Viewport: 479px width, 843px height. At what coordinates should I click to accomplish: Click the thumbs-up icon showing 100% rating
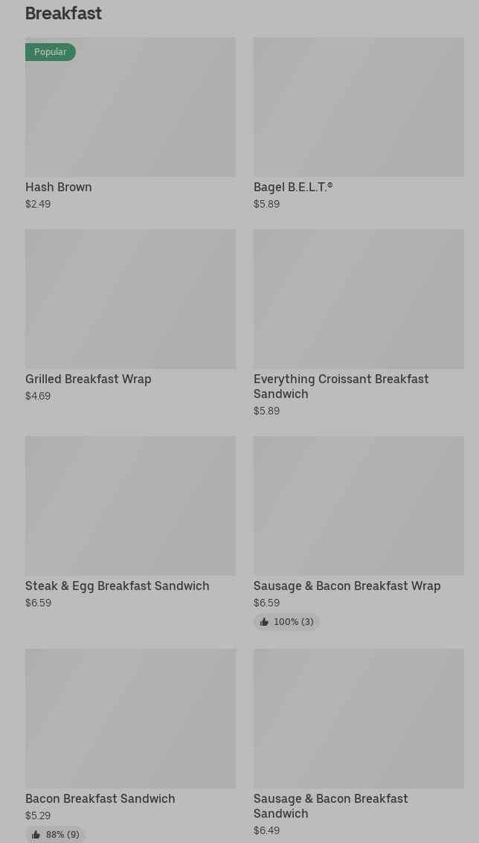coord(264,622)
